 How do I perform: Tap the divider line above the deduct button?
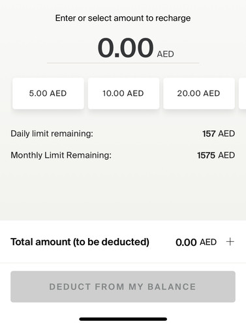point(123,263)
